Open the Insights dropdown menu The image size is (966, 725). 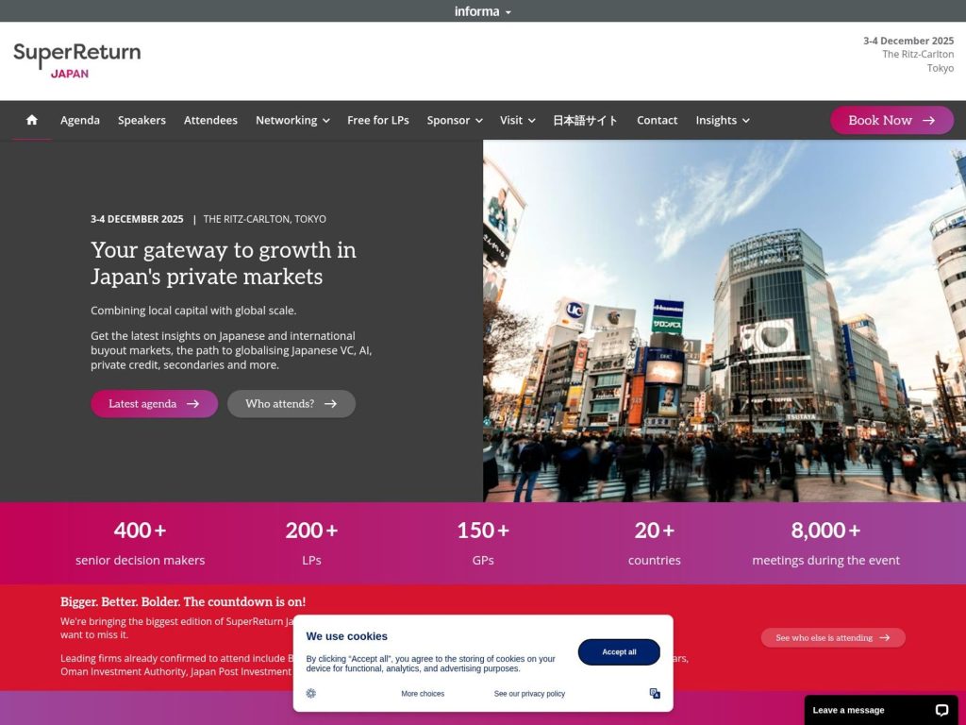click(x=722, y=120)
